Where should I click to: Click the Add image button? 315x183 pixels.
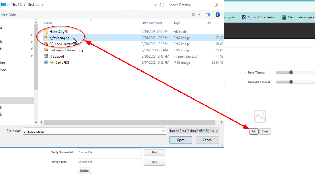click(x=254, y=131)
